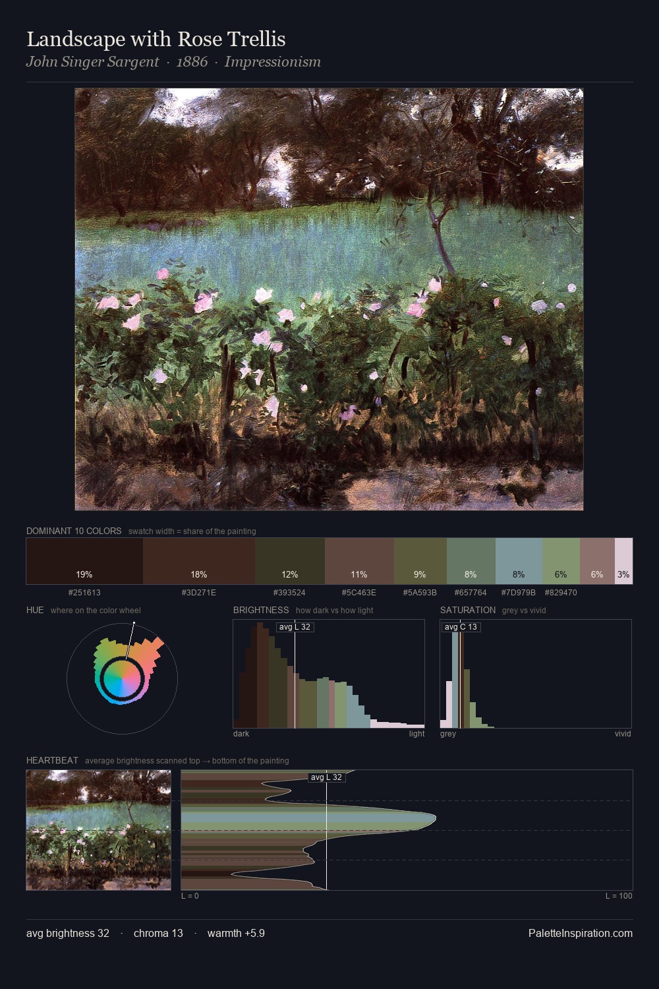
Task: Click the L = 100 axis label
Action: tap(619, 896)
